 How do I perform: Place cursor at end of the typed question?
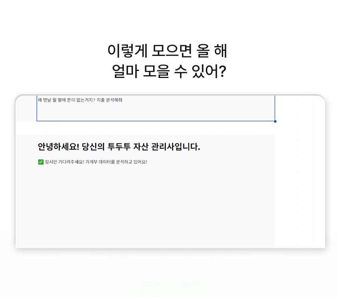click(122, 100)
